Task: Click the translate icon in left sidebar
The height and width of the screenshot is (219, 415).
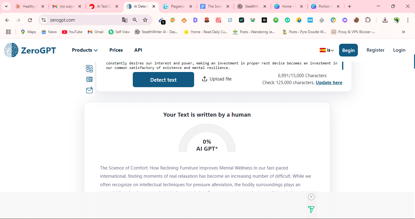Action: 89,69
